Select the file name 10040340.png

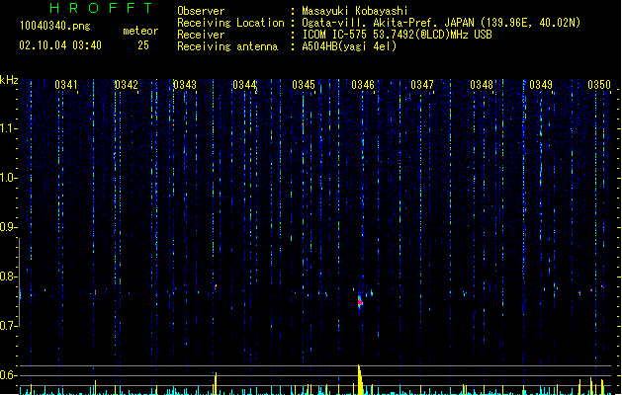click(54, 26)
